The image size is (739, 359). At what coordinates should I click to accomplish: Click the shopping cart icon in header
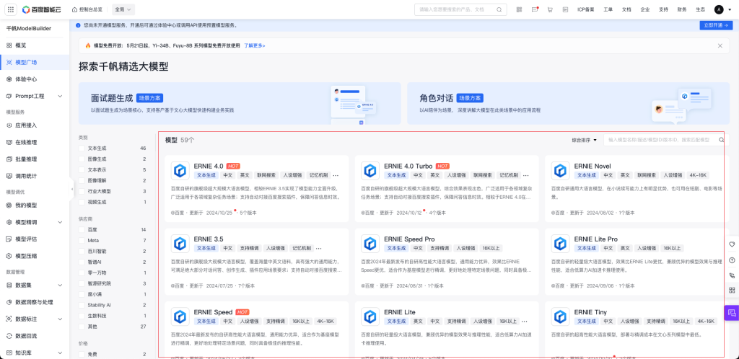pos(550,9)
